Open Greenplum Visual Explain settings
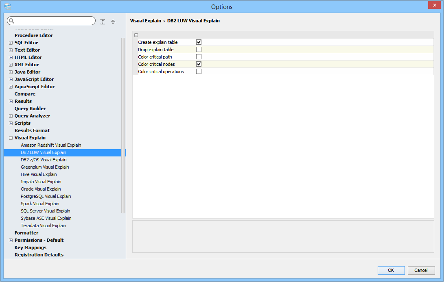444x282 pixels. coord(45,167)
